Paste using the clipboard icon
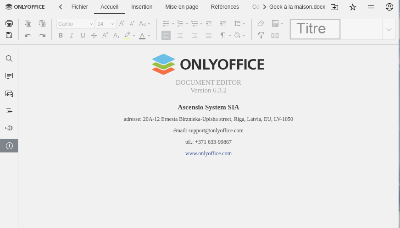Viewport: 400px width, 228px height. tap(42, 23)
